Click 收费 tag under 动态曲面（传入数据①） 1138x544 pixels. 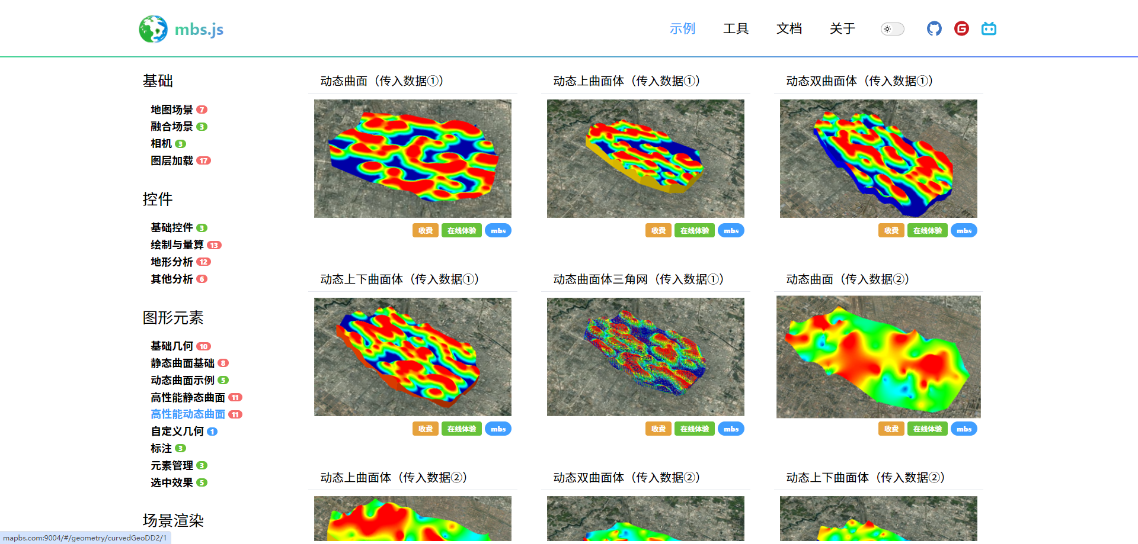(x=426, y=231)
